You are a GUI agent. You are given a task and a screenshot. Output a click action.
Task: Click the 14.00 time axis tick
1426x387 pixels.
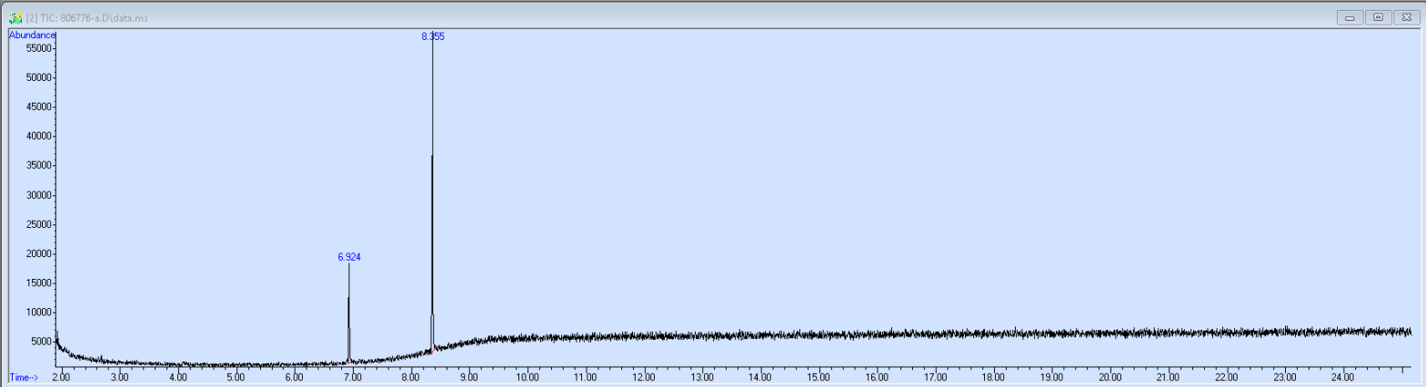point(759,376)
